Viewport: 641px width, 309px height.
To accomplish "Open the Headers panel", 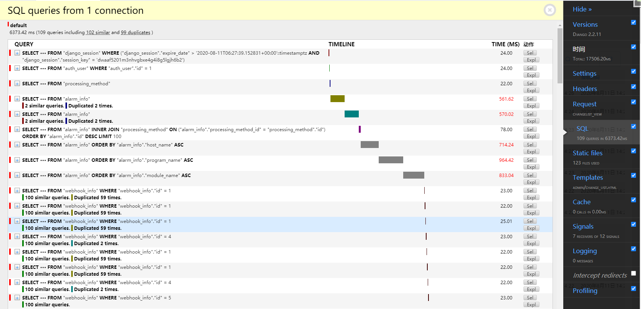I will click(585, 89).
